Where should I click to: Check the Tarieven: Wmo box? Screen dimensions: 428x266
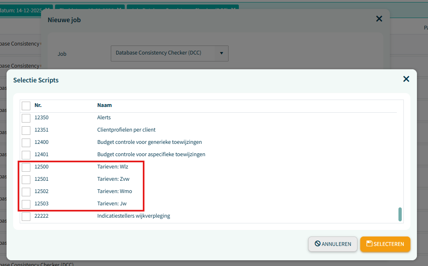click(26, 192)
